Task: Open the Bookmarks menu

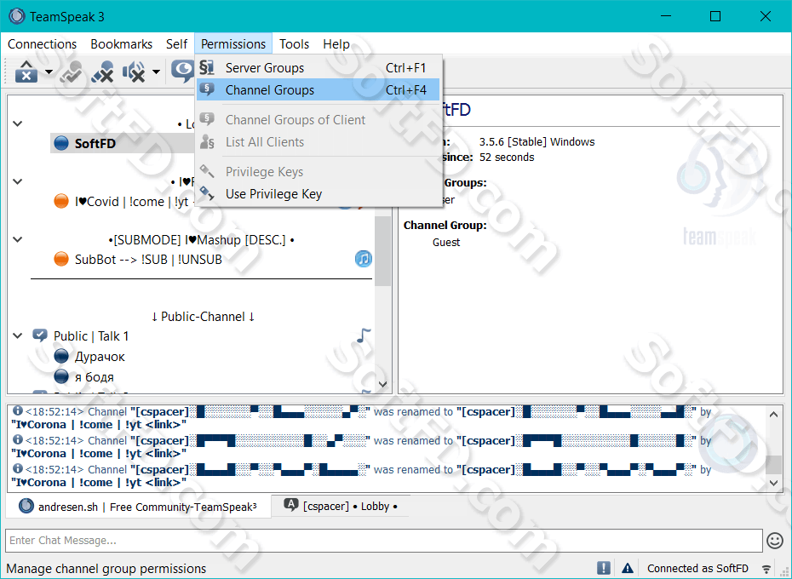Action: coord(121,44)
